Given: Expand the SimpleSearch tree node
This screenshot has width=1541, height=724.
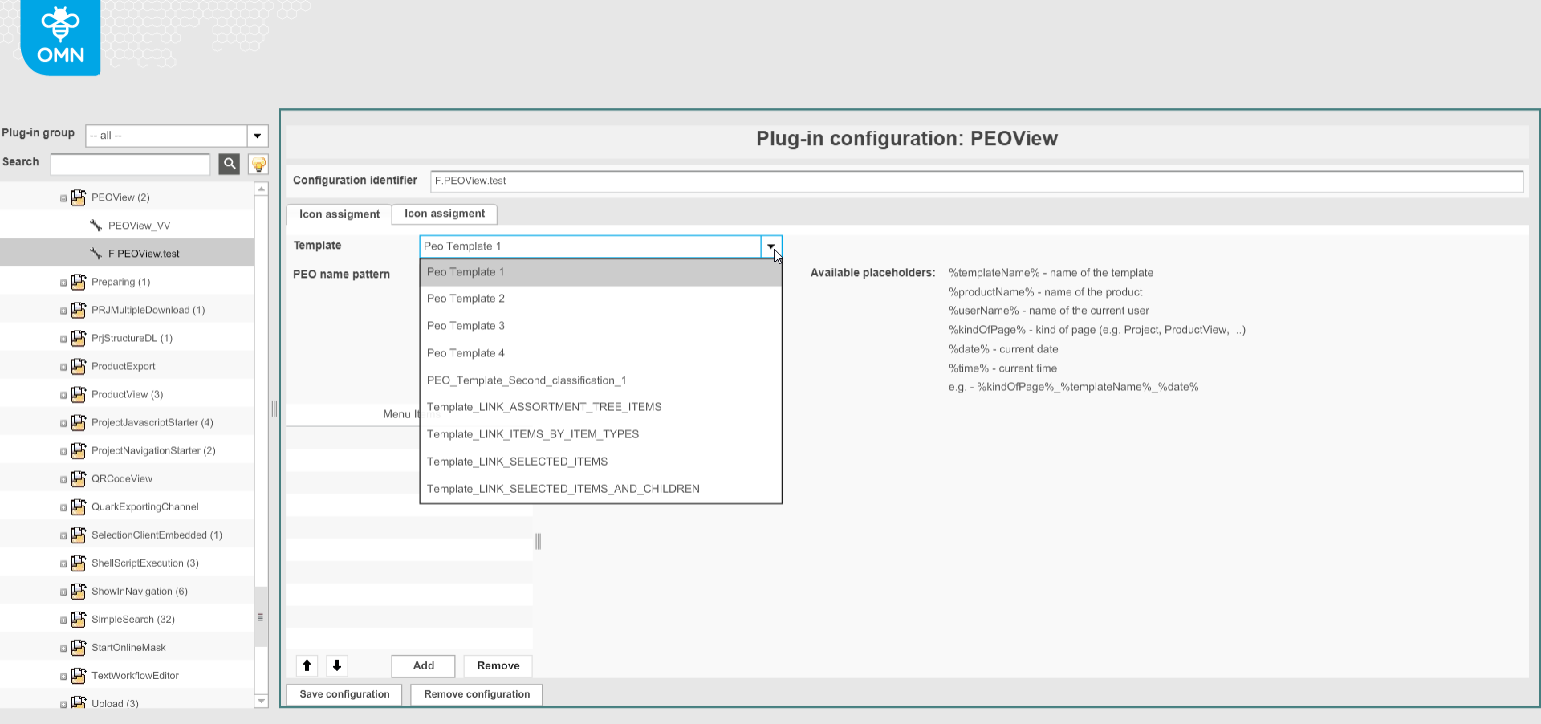Looking at the screenshot, I should pyautogui.click(x=63, y=620).
